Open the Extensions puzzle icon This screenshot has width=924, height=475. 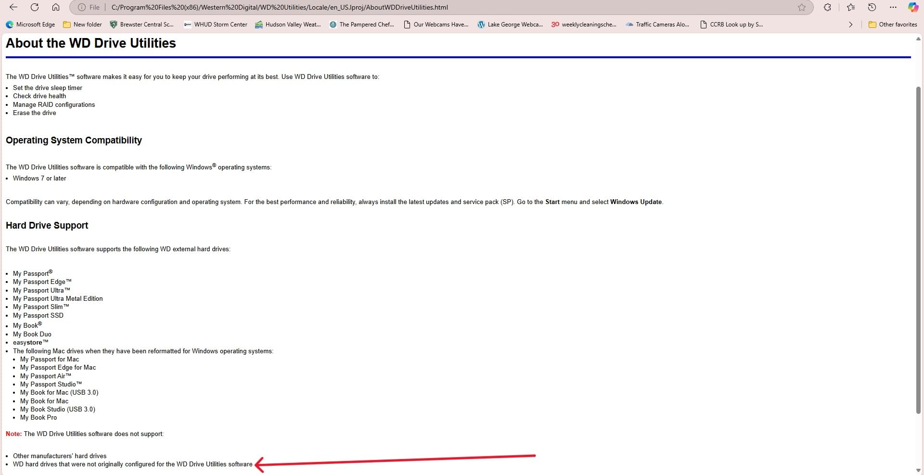[x=827, y=7]
